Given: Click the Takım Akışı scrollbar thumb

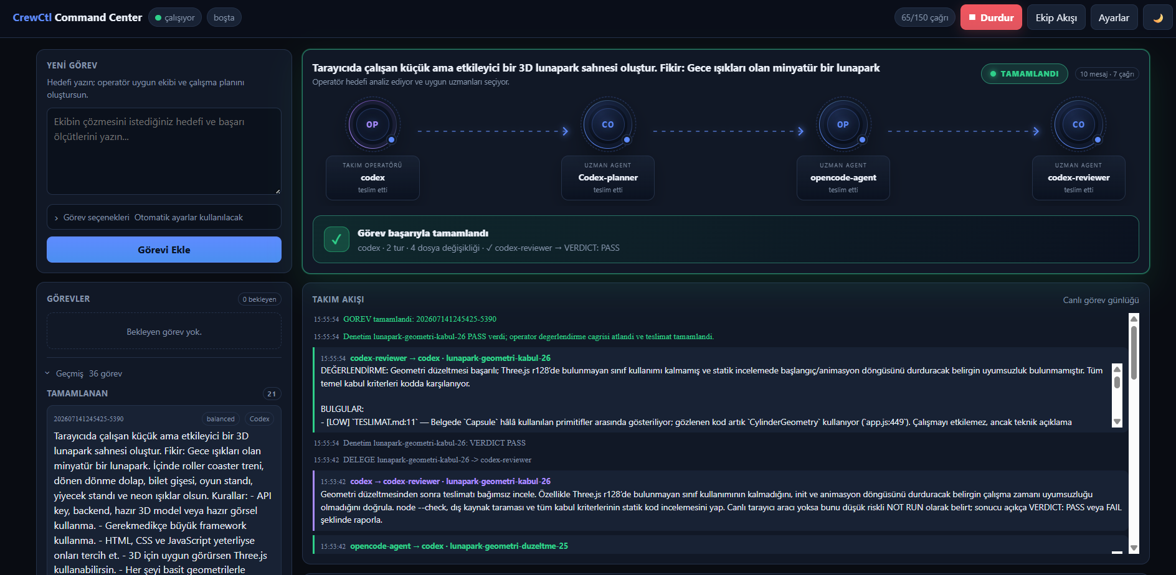Looking at the screenshot, I should click(x=1134, y=353).
